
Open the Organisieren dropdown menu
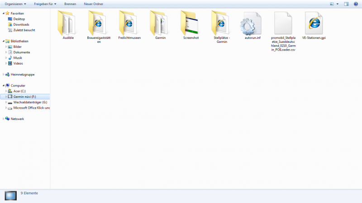click(15, 4)
